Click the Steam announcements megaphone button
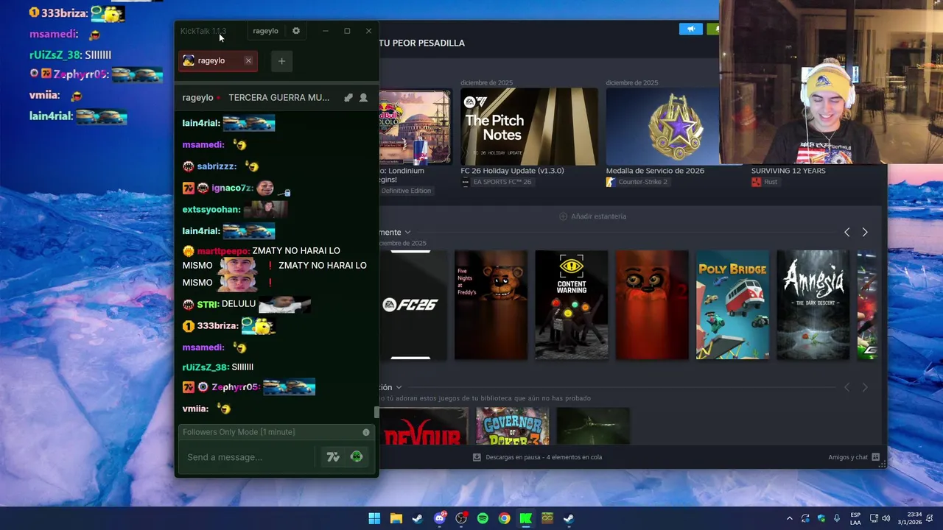The height and width of the screenshot is (530, 943). 690,29
